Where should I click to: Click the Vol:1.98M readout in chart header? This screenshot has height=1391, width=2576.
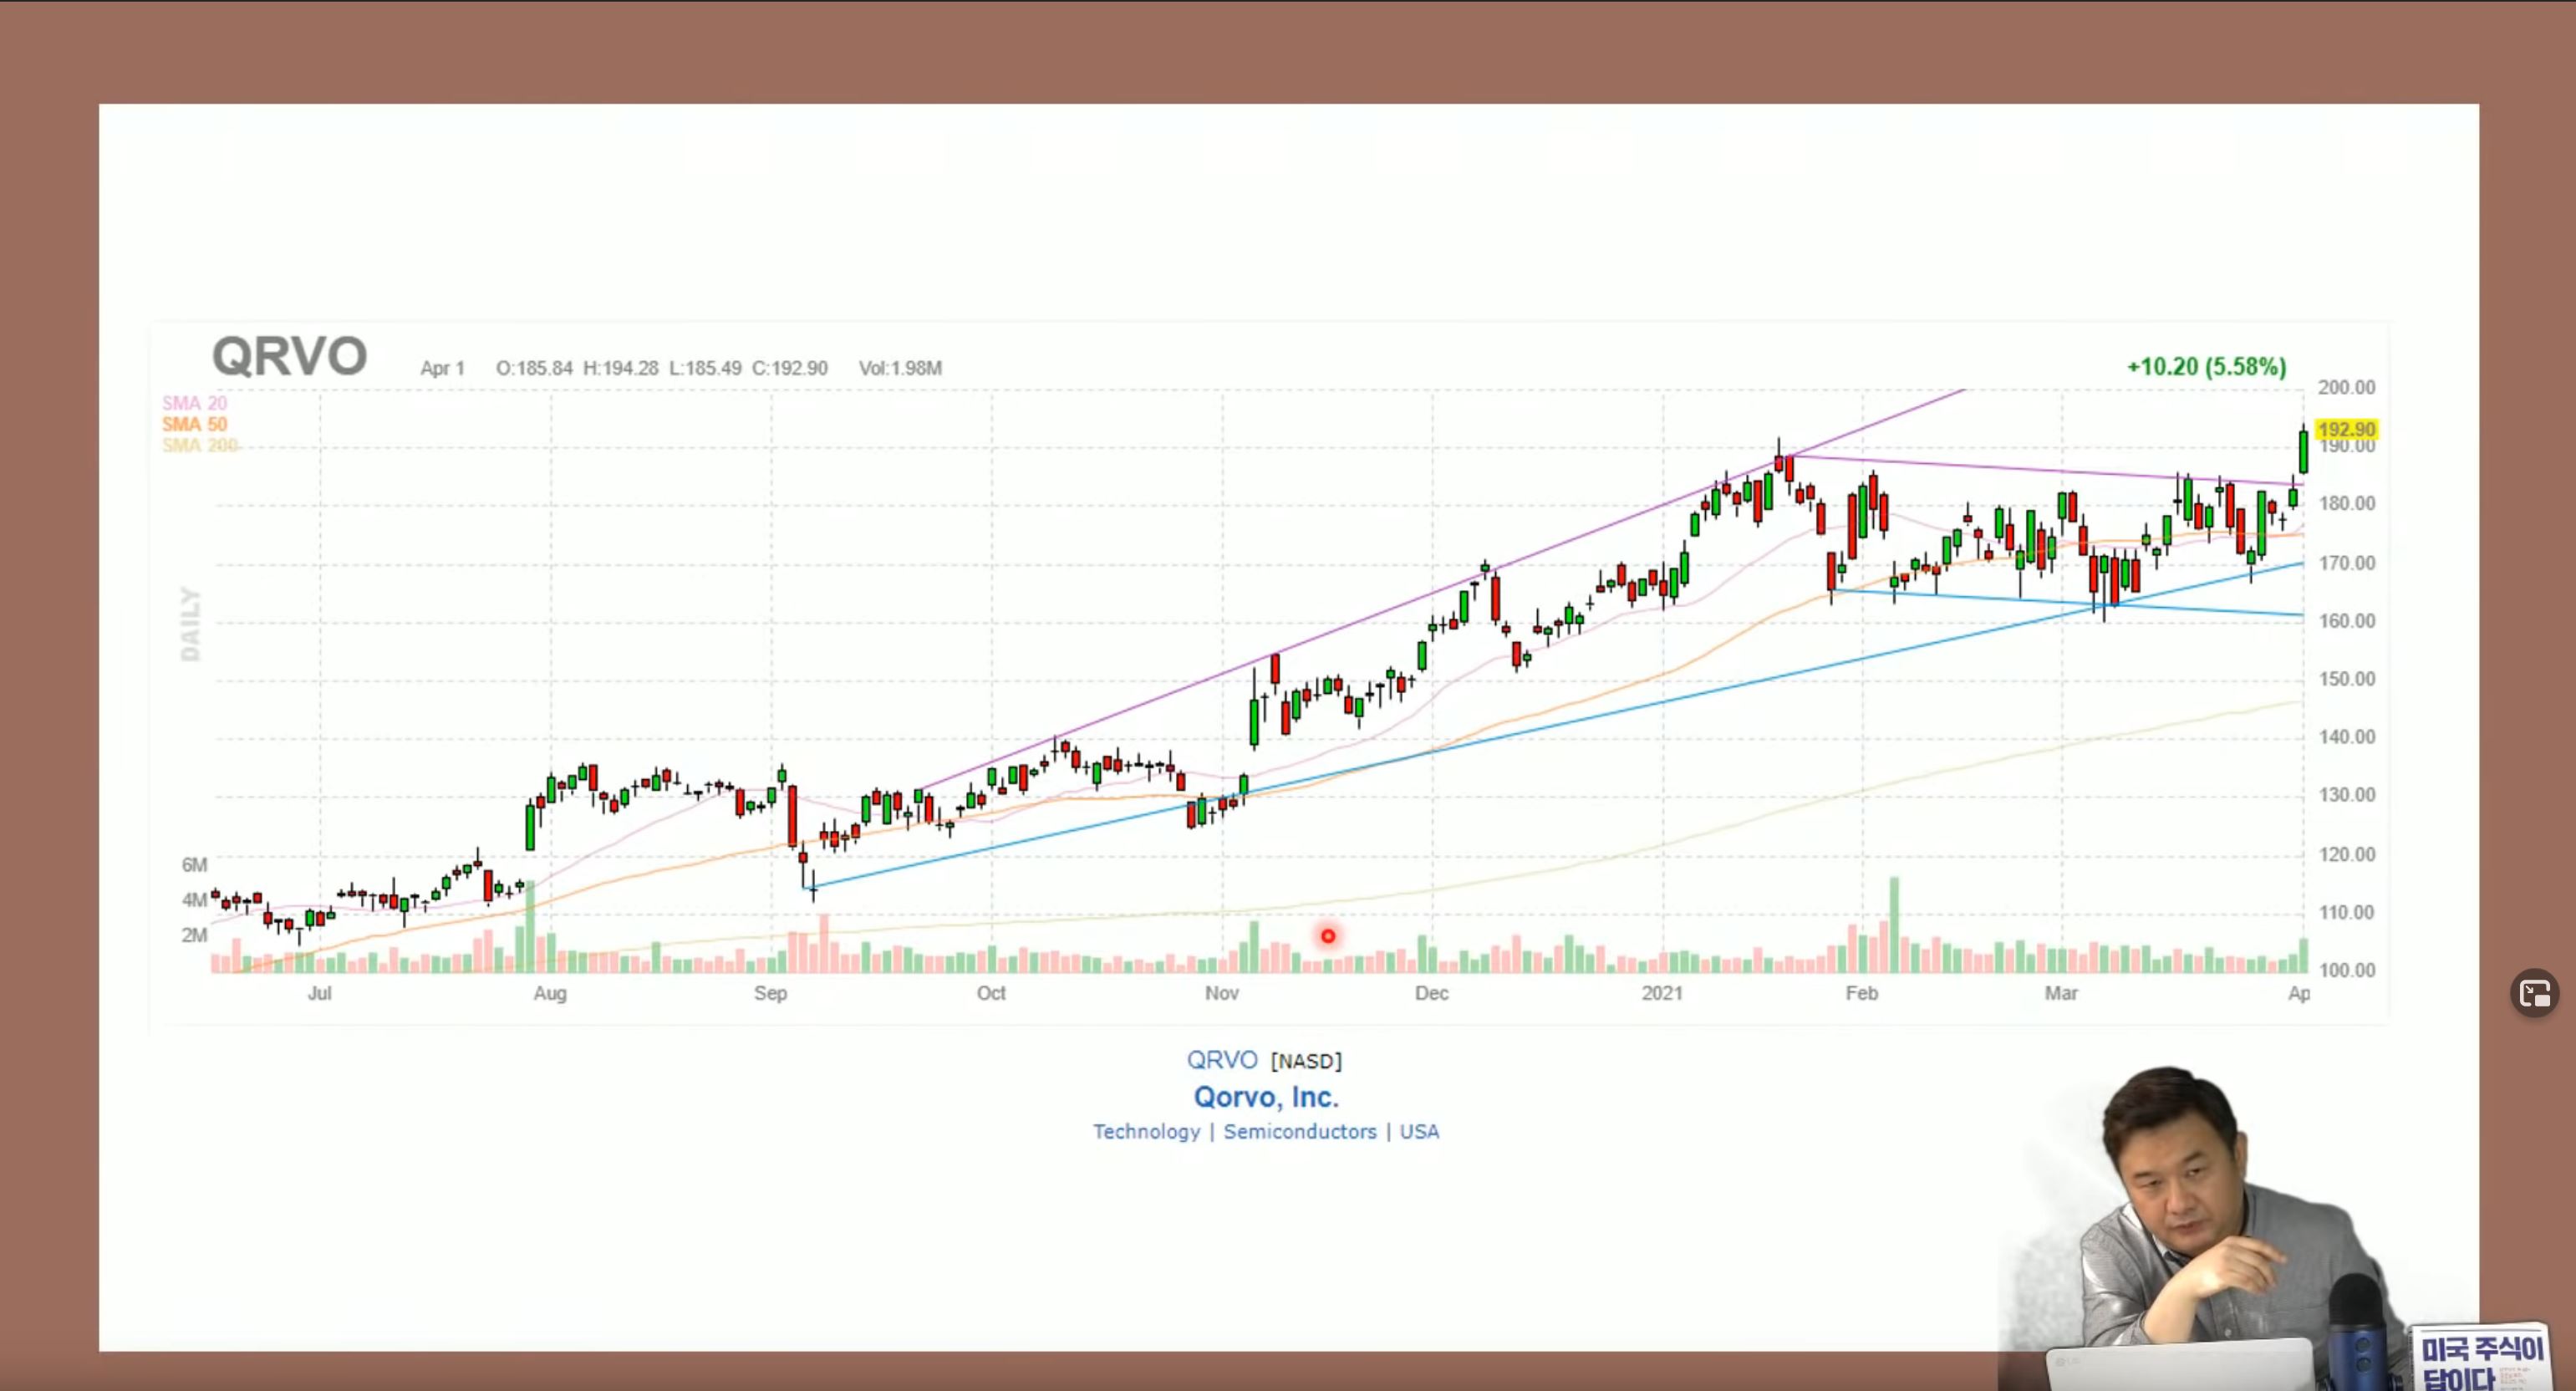pos(899,368)
